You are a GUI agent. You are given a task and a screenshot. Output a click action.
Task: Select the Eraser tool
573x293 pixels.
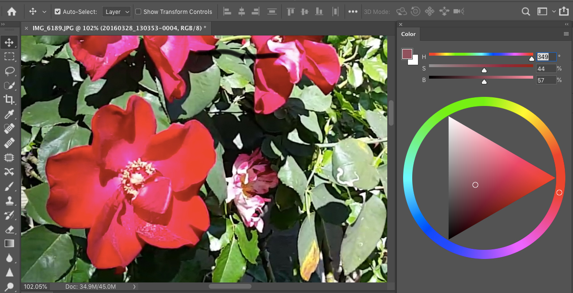pos(9,229)
